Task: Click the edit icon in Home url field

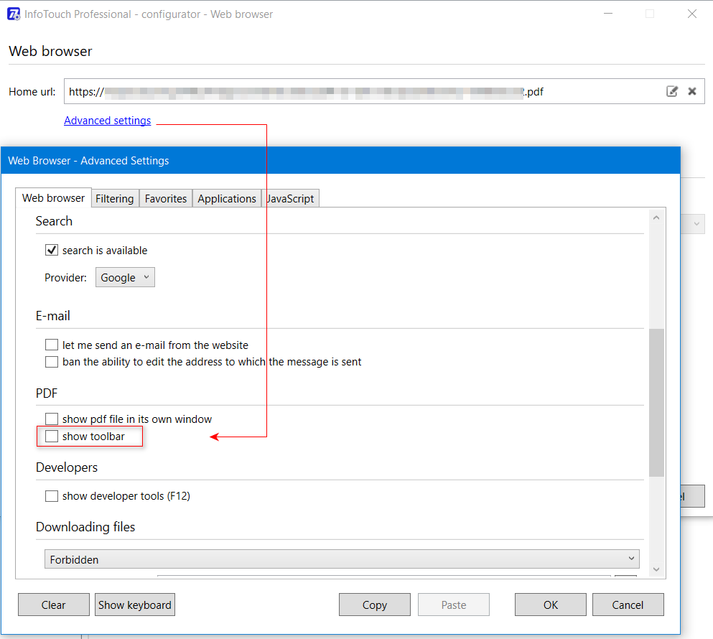Action: point(671,91)
